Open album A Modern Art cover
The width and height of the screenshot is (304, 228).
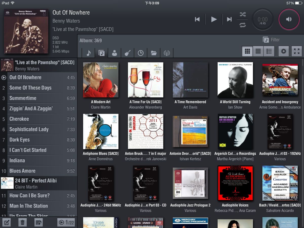point(101,80)
